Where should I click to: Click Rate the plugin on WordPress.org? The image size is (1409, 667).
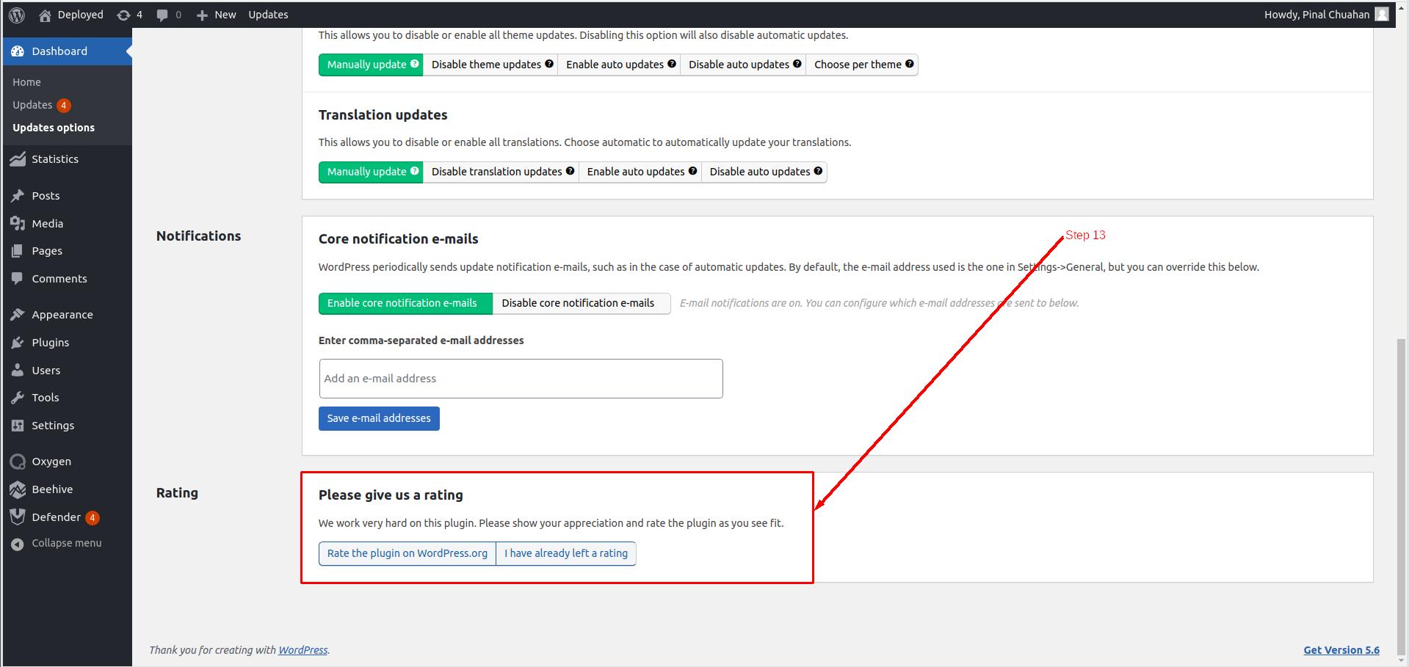coord(408,553)
